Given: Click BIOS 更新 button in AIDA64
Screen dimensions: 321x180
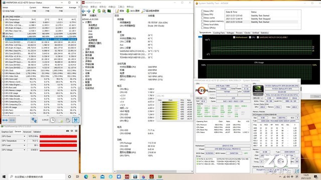Looking at the screenshot, I should (x=133, y=11).
